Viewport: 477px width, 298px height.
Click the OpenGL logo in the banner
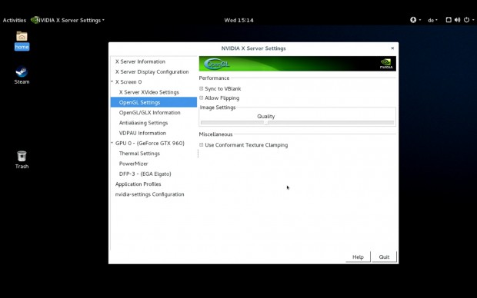point(217,64)
